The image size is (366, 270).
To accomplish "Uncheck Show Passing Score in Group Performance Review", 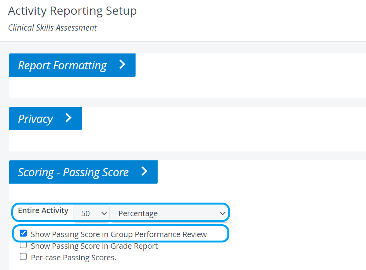I will (23, 233).
